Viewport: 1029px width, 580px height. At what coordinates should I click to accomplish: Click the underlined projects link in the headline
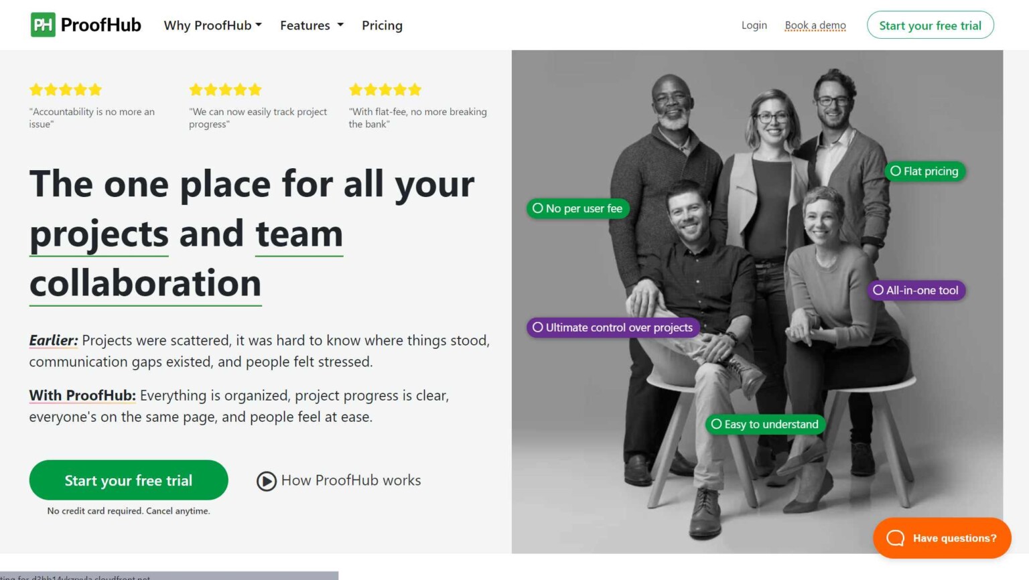(x=98, y=234)
